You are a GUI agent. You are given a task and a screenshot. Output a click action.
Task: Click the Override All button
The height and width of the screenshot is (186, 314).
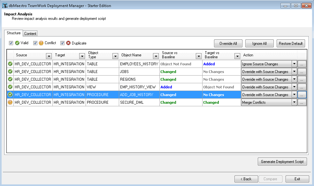click(x=228, y=44)
